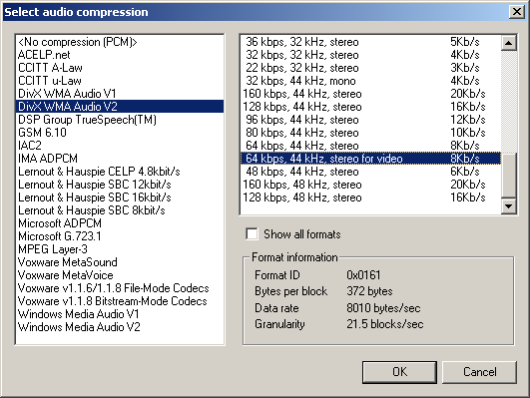This screenshot has width=530, height=398.
Task: Select Windows Media Audio V2
Action: tap(120, 327)
